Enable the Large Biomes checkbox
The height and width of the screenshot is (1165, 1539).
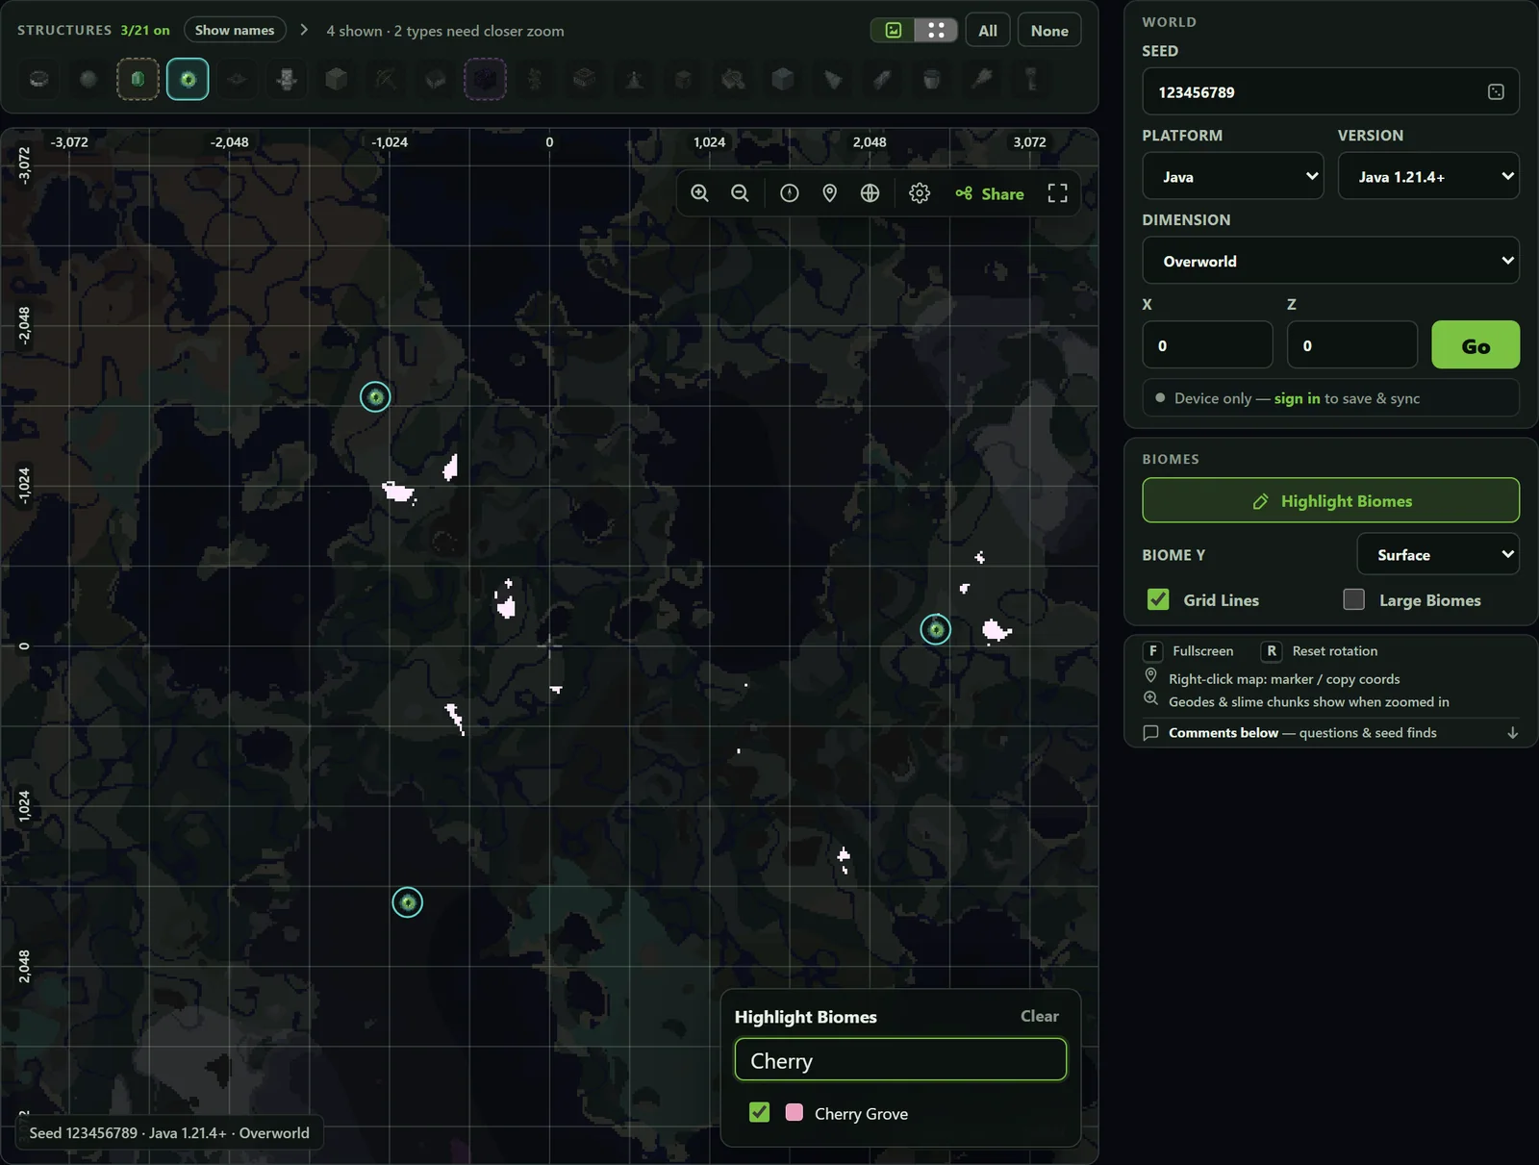1353,599
